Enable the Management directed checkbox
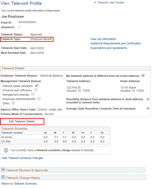The width and height of the screenshot is (152, 188). (33, 94)
